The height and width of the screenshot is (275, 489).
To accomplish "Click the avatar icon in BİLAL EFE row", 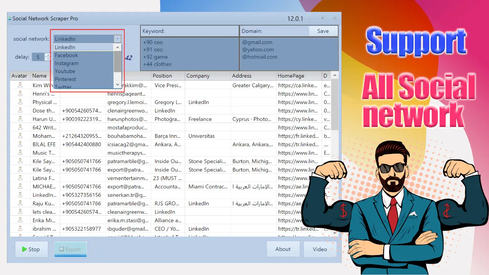I will (20, 144).
